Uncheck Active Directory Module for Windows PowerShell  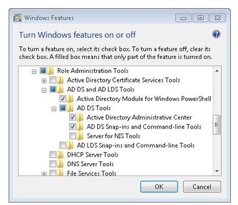point(63,98)
